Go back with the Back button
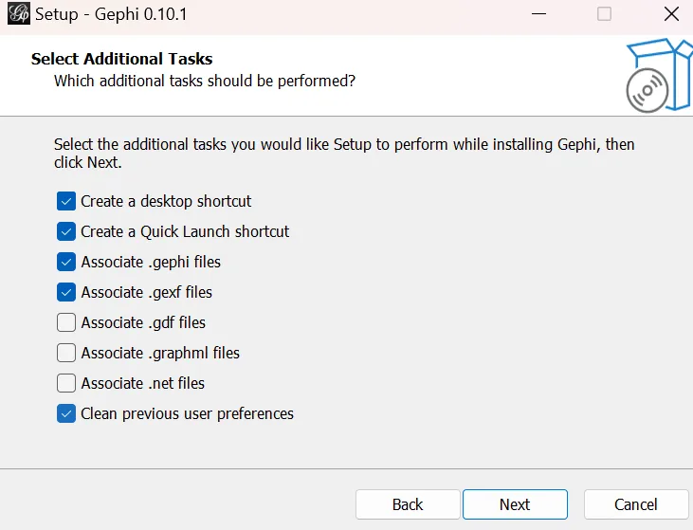693x530 pixels. [408, 504]
